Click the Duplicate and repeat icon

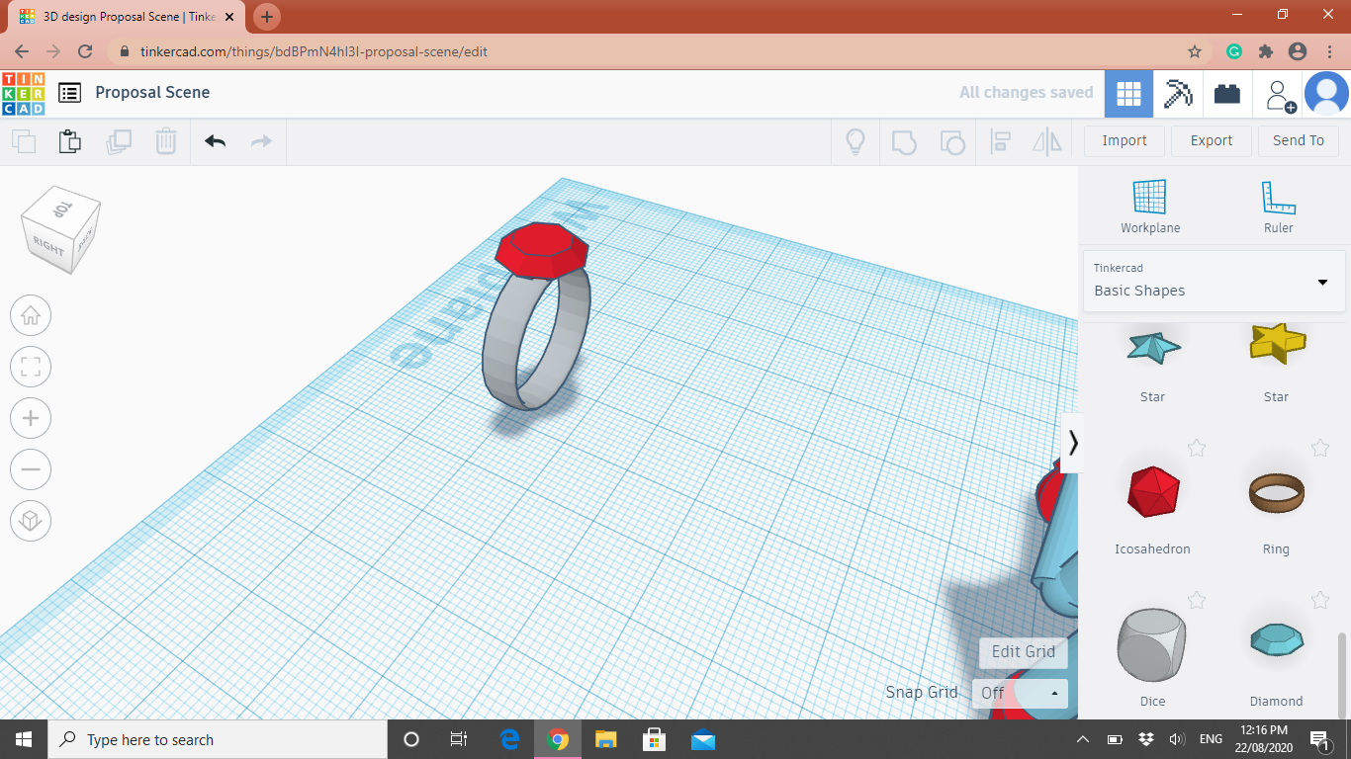[x=119, y=141]
